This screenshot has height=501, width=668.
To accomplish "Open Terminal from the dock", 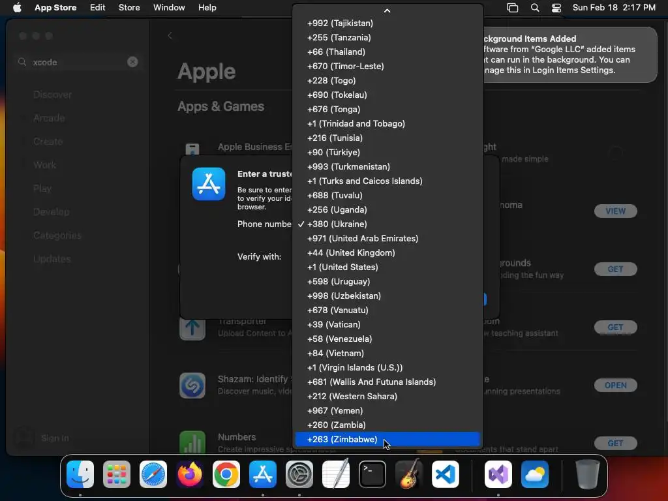I will tap(372, 474).
